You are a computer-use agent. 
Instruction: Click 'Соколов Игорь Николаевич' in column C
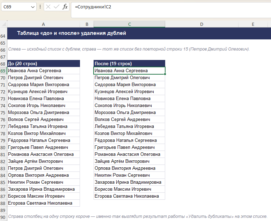[130, 105]
